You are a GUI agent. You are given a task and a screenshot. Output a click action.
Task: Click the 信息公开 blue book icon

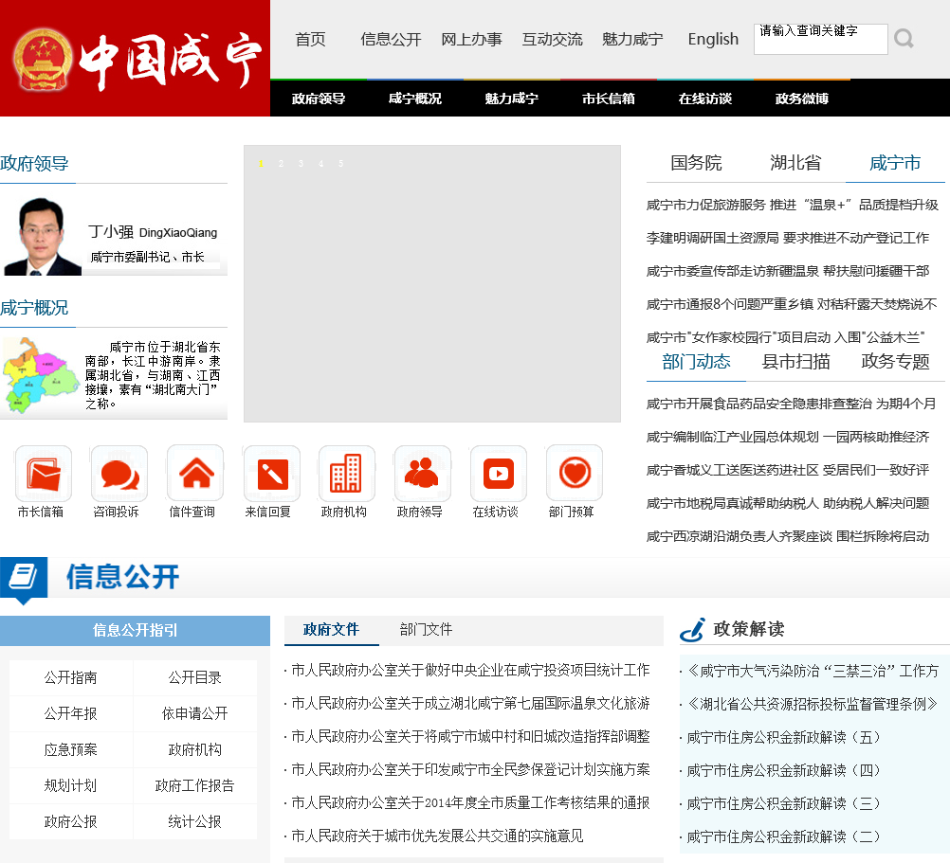pyautogui.click(x=24, y=579)
